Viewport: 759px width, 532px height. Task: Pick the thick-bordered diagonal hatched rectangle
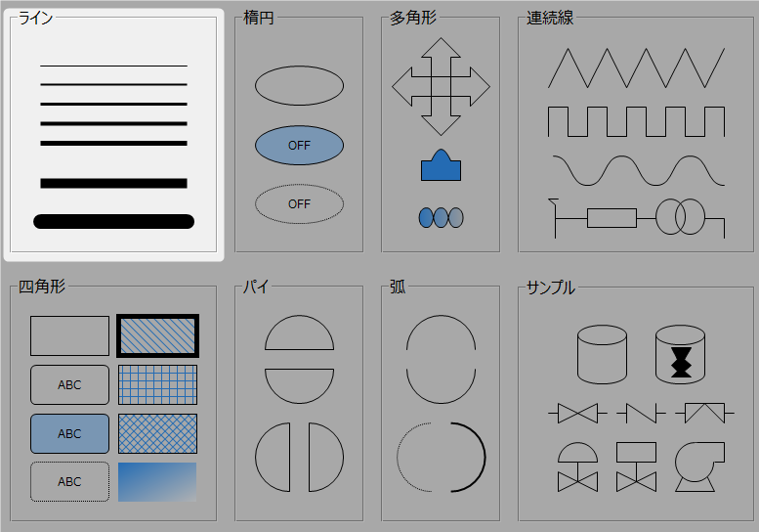pos(157,335)
